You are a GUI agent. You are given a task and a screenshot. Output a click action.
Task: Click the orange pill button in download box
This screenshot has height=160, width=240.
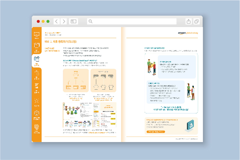156,132
